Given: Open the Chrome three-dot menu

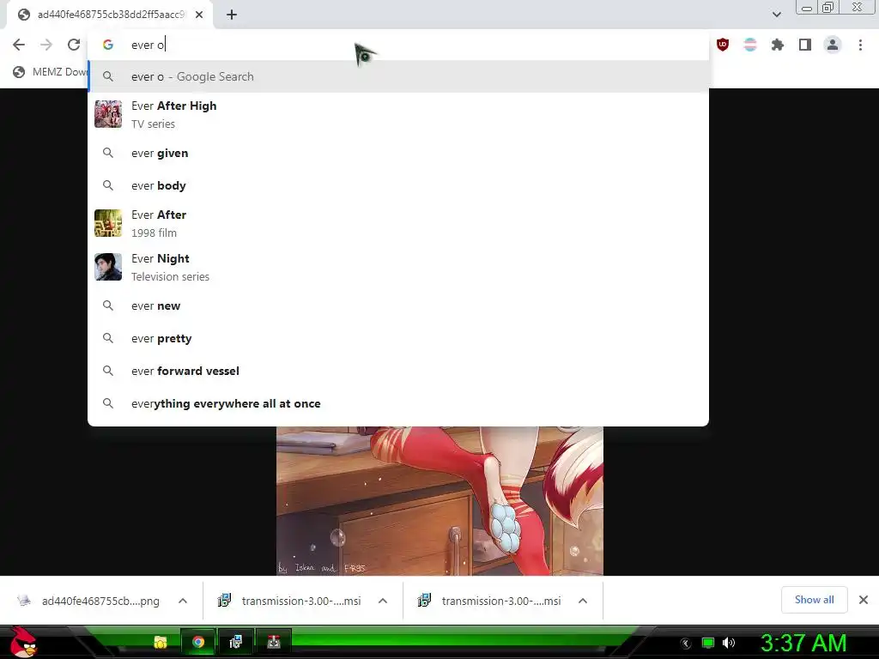Looking at the screenshot, I should (860, 45).
